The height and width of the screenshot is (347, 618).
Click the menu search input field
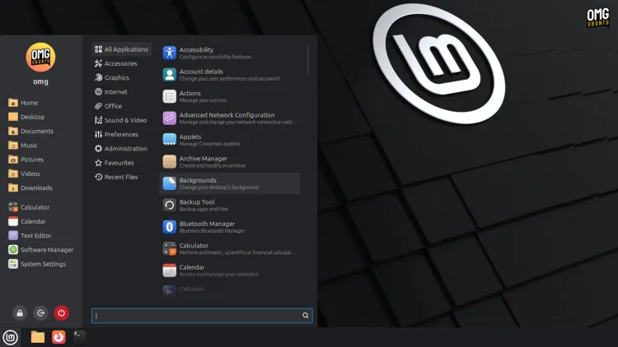click(202, 316)
